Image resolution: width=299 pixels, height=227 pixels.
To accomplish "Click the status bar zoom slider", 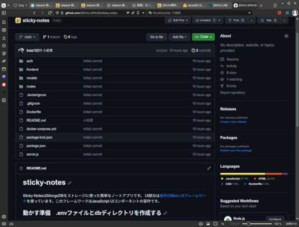I will tap(257, 224).
